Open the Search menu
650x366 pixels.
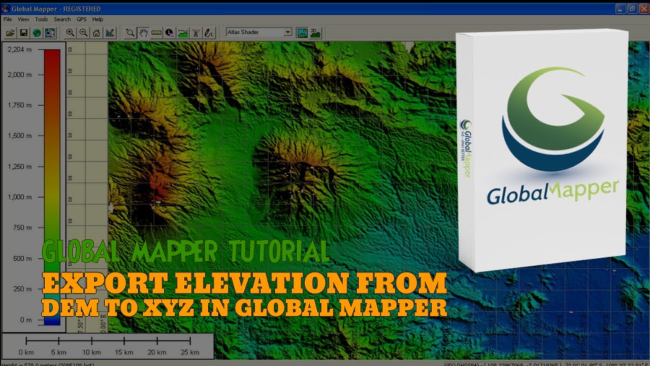click(62, 19)
